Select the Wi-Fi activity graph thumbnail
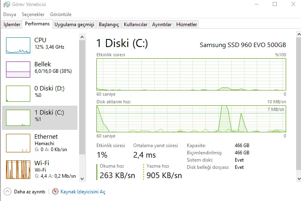Image resolution: width=301 pixels, height=201 pixels. click(18, 169)
